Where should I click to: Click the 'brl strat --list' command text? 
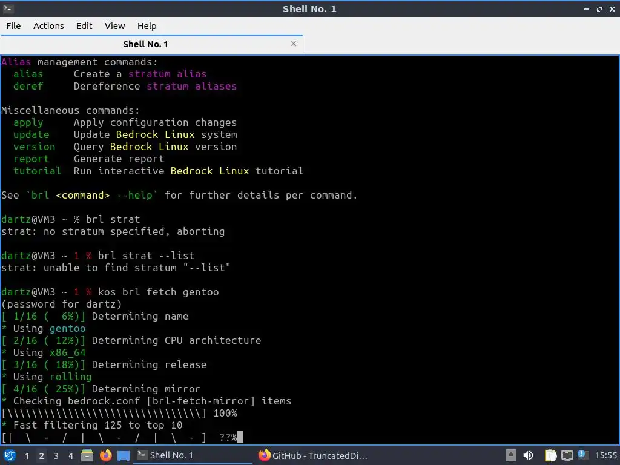tap(147, 256)
